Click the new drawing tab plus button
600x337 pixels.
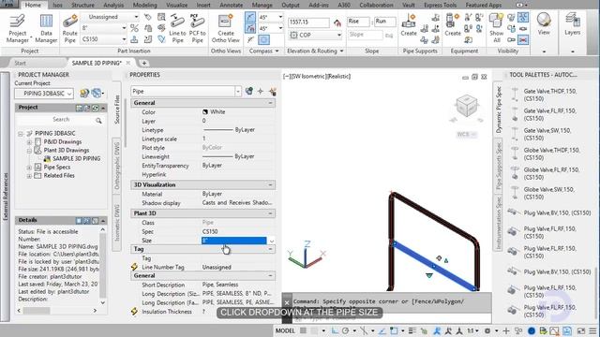pos(144,63)
